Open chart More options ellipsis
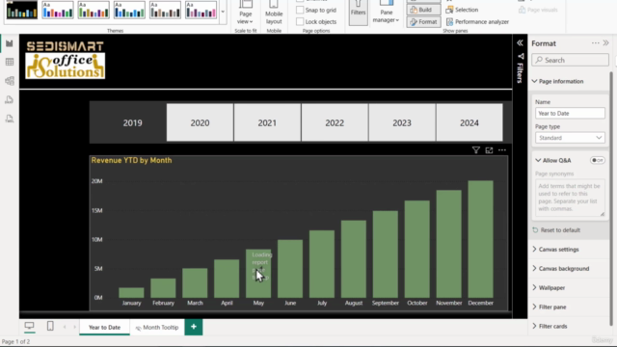Image resolution: width=617 pixels, height=347 pixels. [x=502, y=150]
